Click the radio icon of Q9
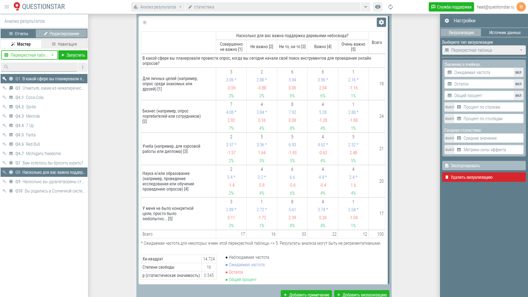This screenshot has height=297, width=528. tap(11, 182)
